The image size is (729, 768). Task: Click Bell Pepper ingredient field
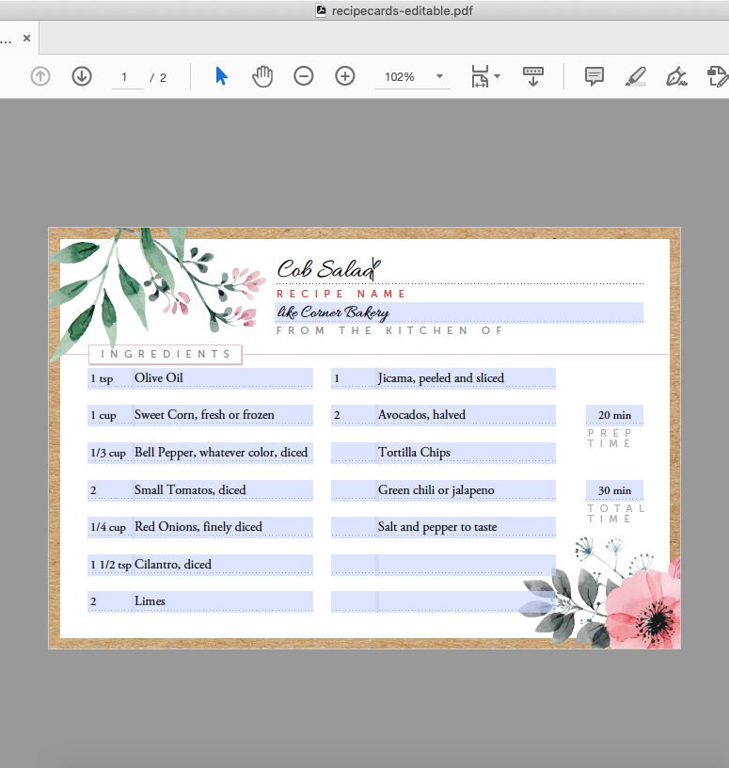[x=223, y=453]
